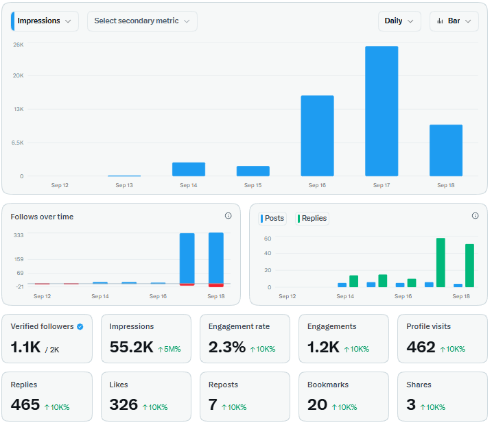Click the verified badge next to Verified followers
Image resolution: width=492 pixels, height=425 pixels.
tap(80, 326)
